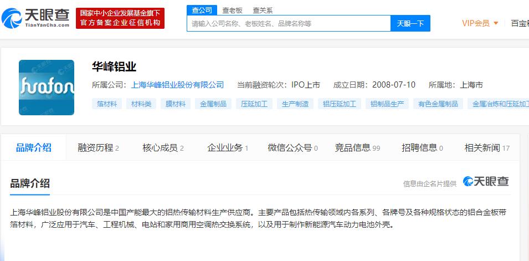The image size is (529, 261).
Task: Open the 上海华峰铝业股份有限公司 company link
Action: pos(177,85)
